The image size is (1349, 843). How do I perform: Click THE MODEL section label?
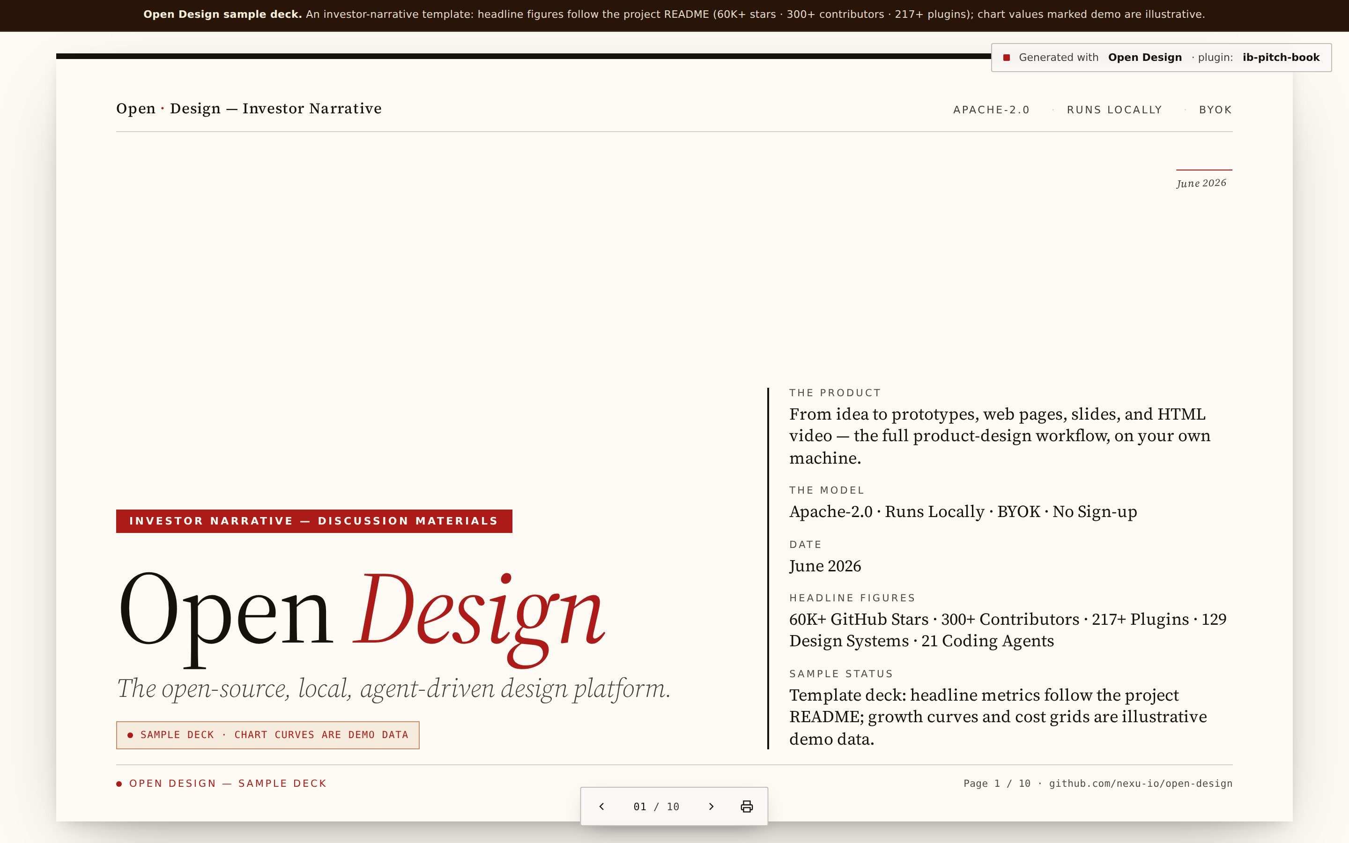[827, 490]
